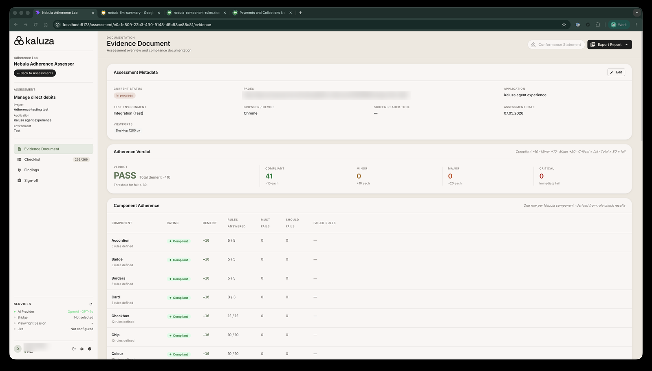Click the AI Provider service row
Screen dimensions: 652x371
coord(53,311)
